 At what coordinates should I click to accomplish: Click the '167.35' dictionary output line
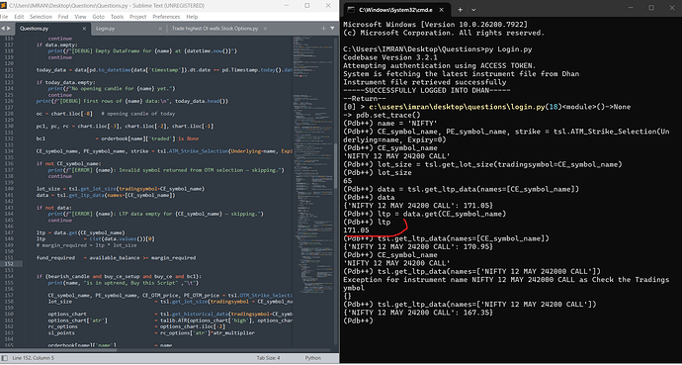[x=418, y=313]
